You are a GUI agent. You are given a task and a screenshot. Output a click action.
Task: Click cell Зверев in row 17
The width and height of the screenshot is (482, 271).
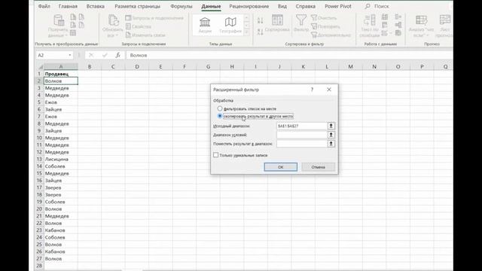(x=61, y=187)
